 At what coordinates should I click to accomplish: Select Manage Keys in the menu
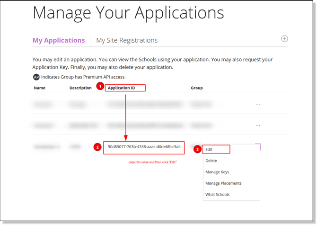pos(217,172)
